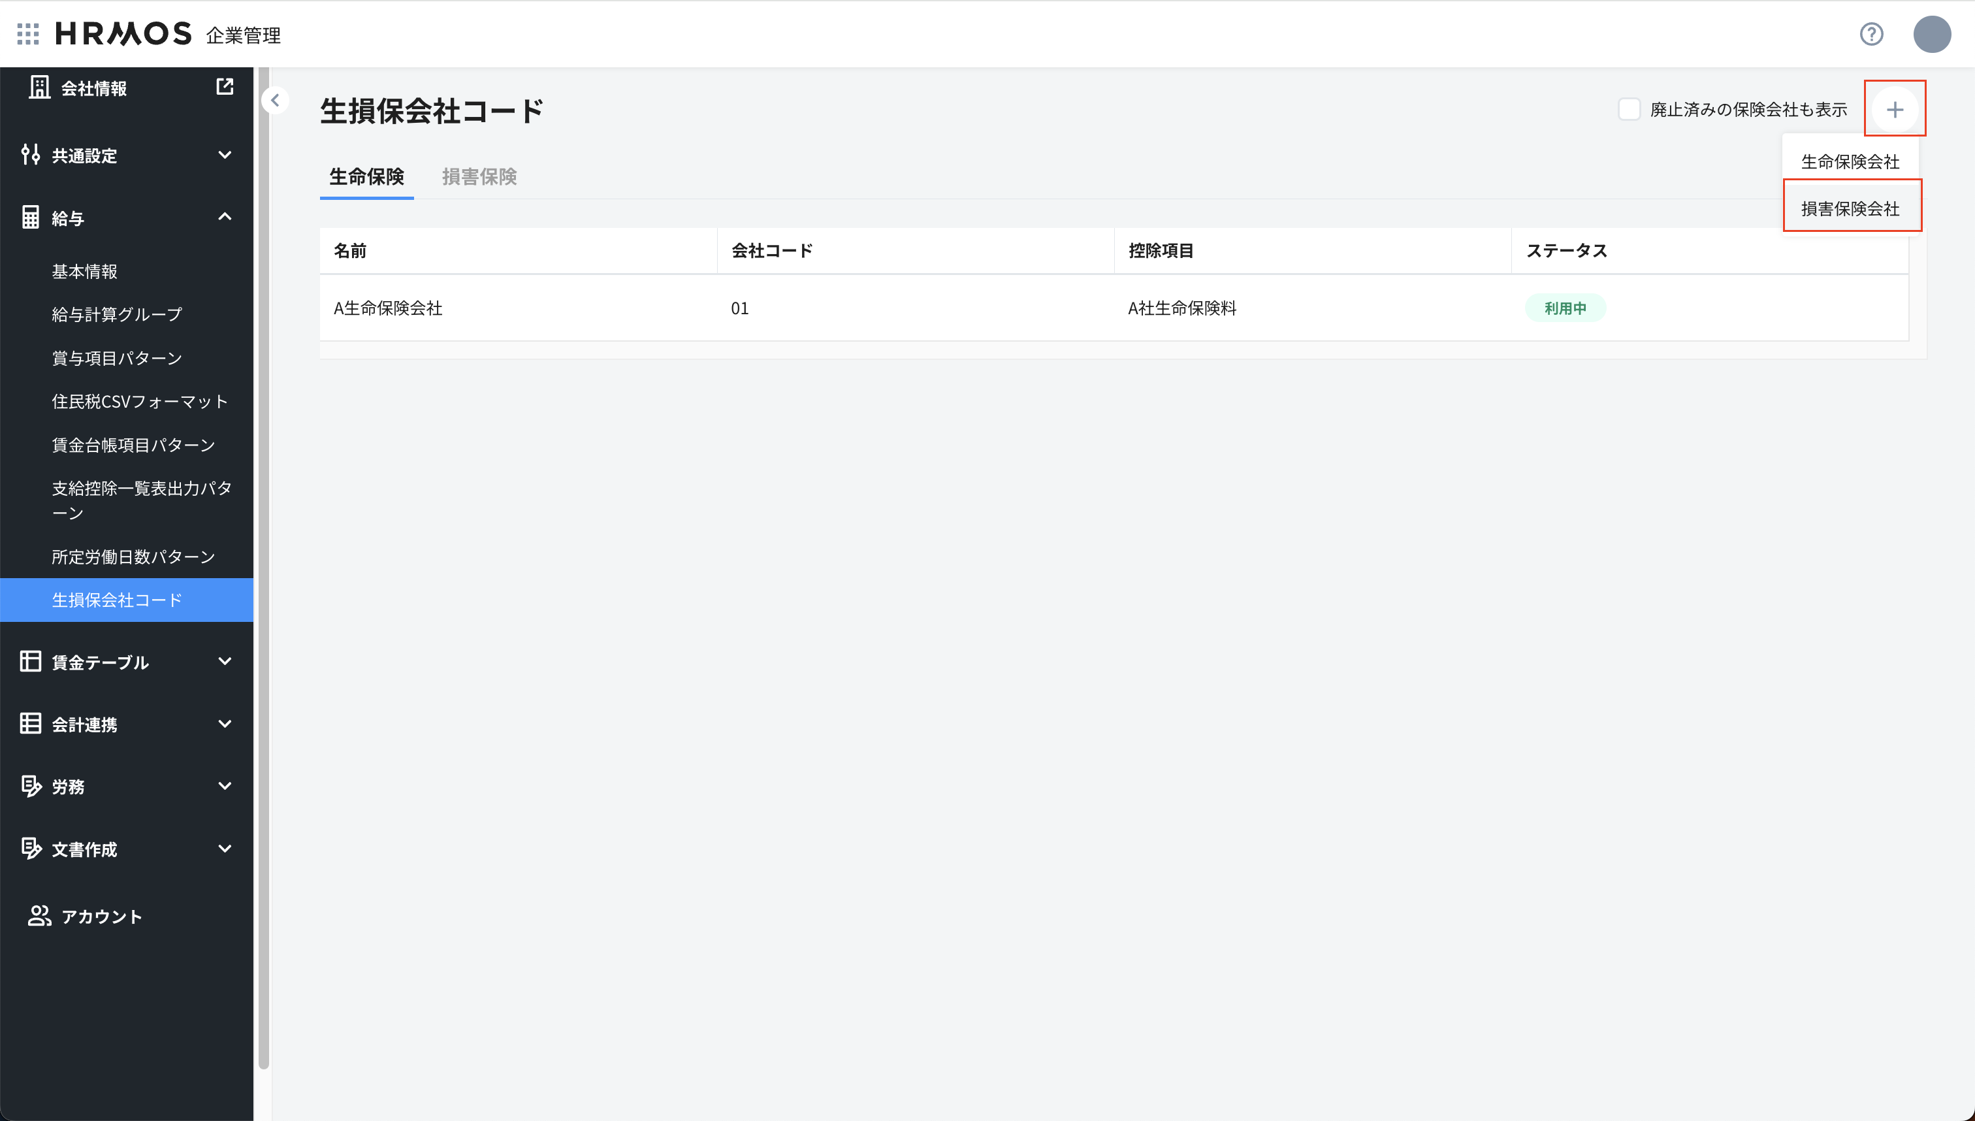Image resolution: width=1975 pixels, height=1121 pixels.
Task: Select the 給与 payroll icon
Action: [31, 217]
